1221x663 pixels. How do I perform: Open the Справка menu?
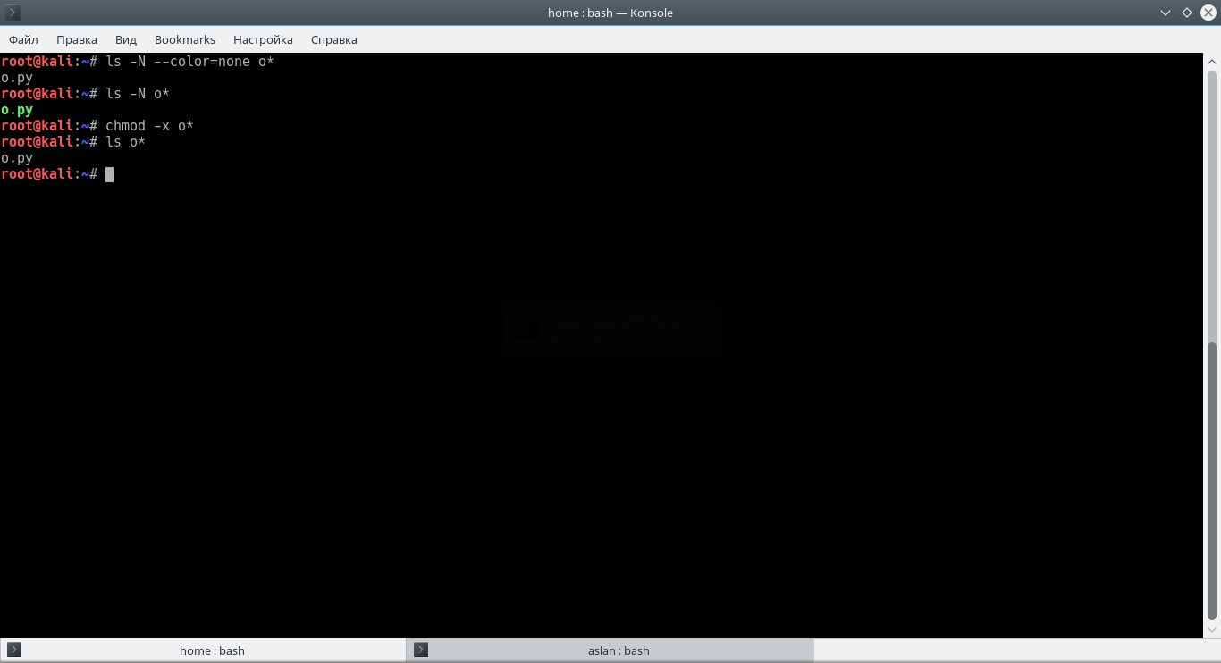334,39
